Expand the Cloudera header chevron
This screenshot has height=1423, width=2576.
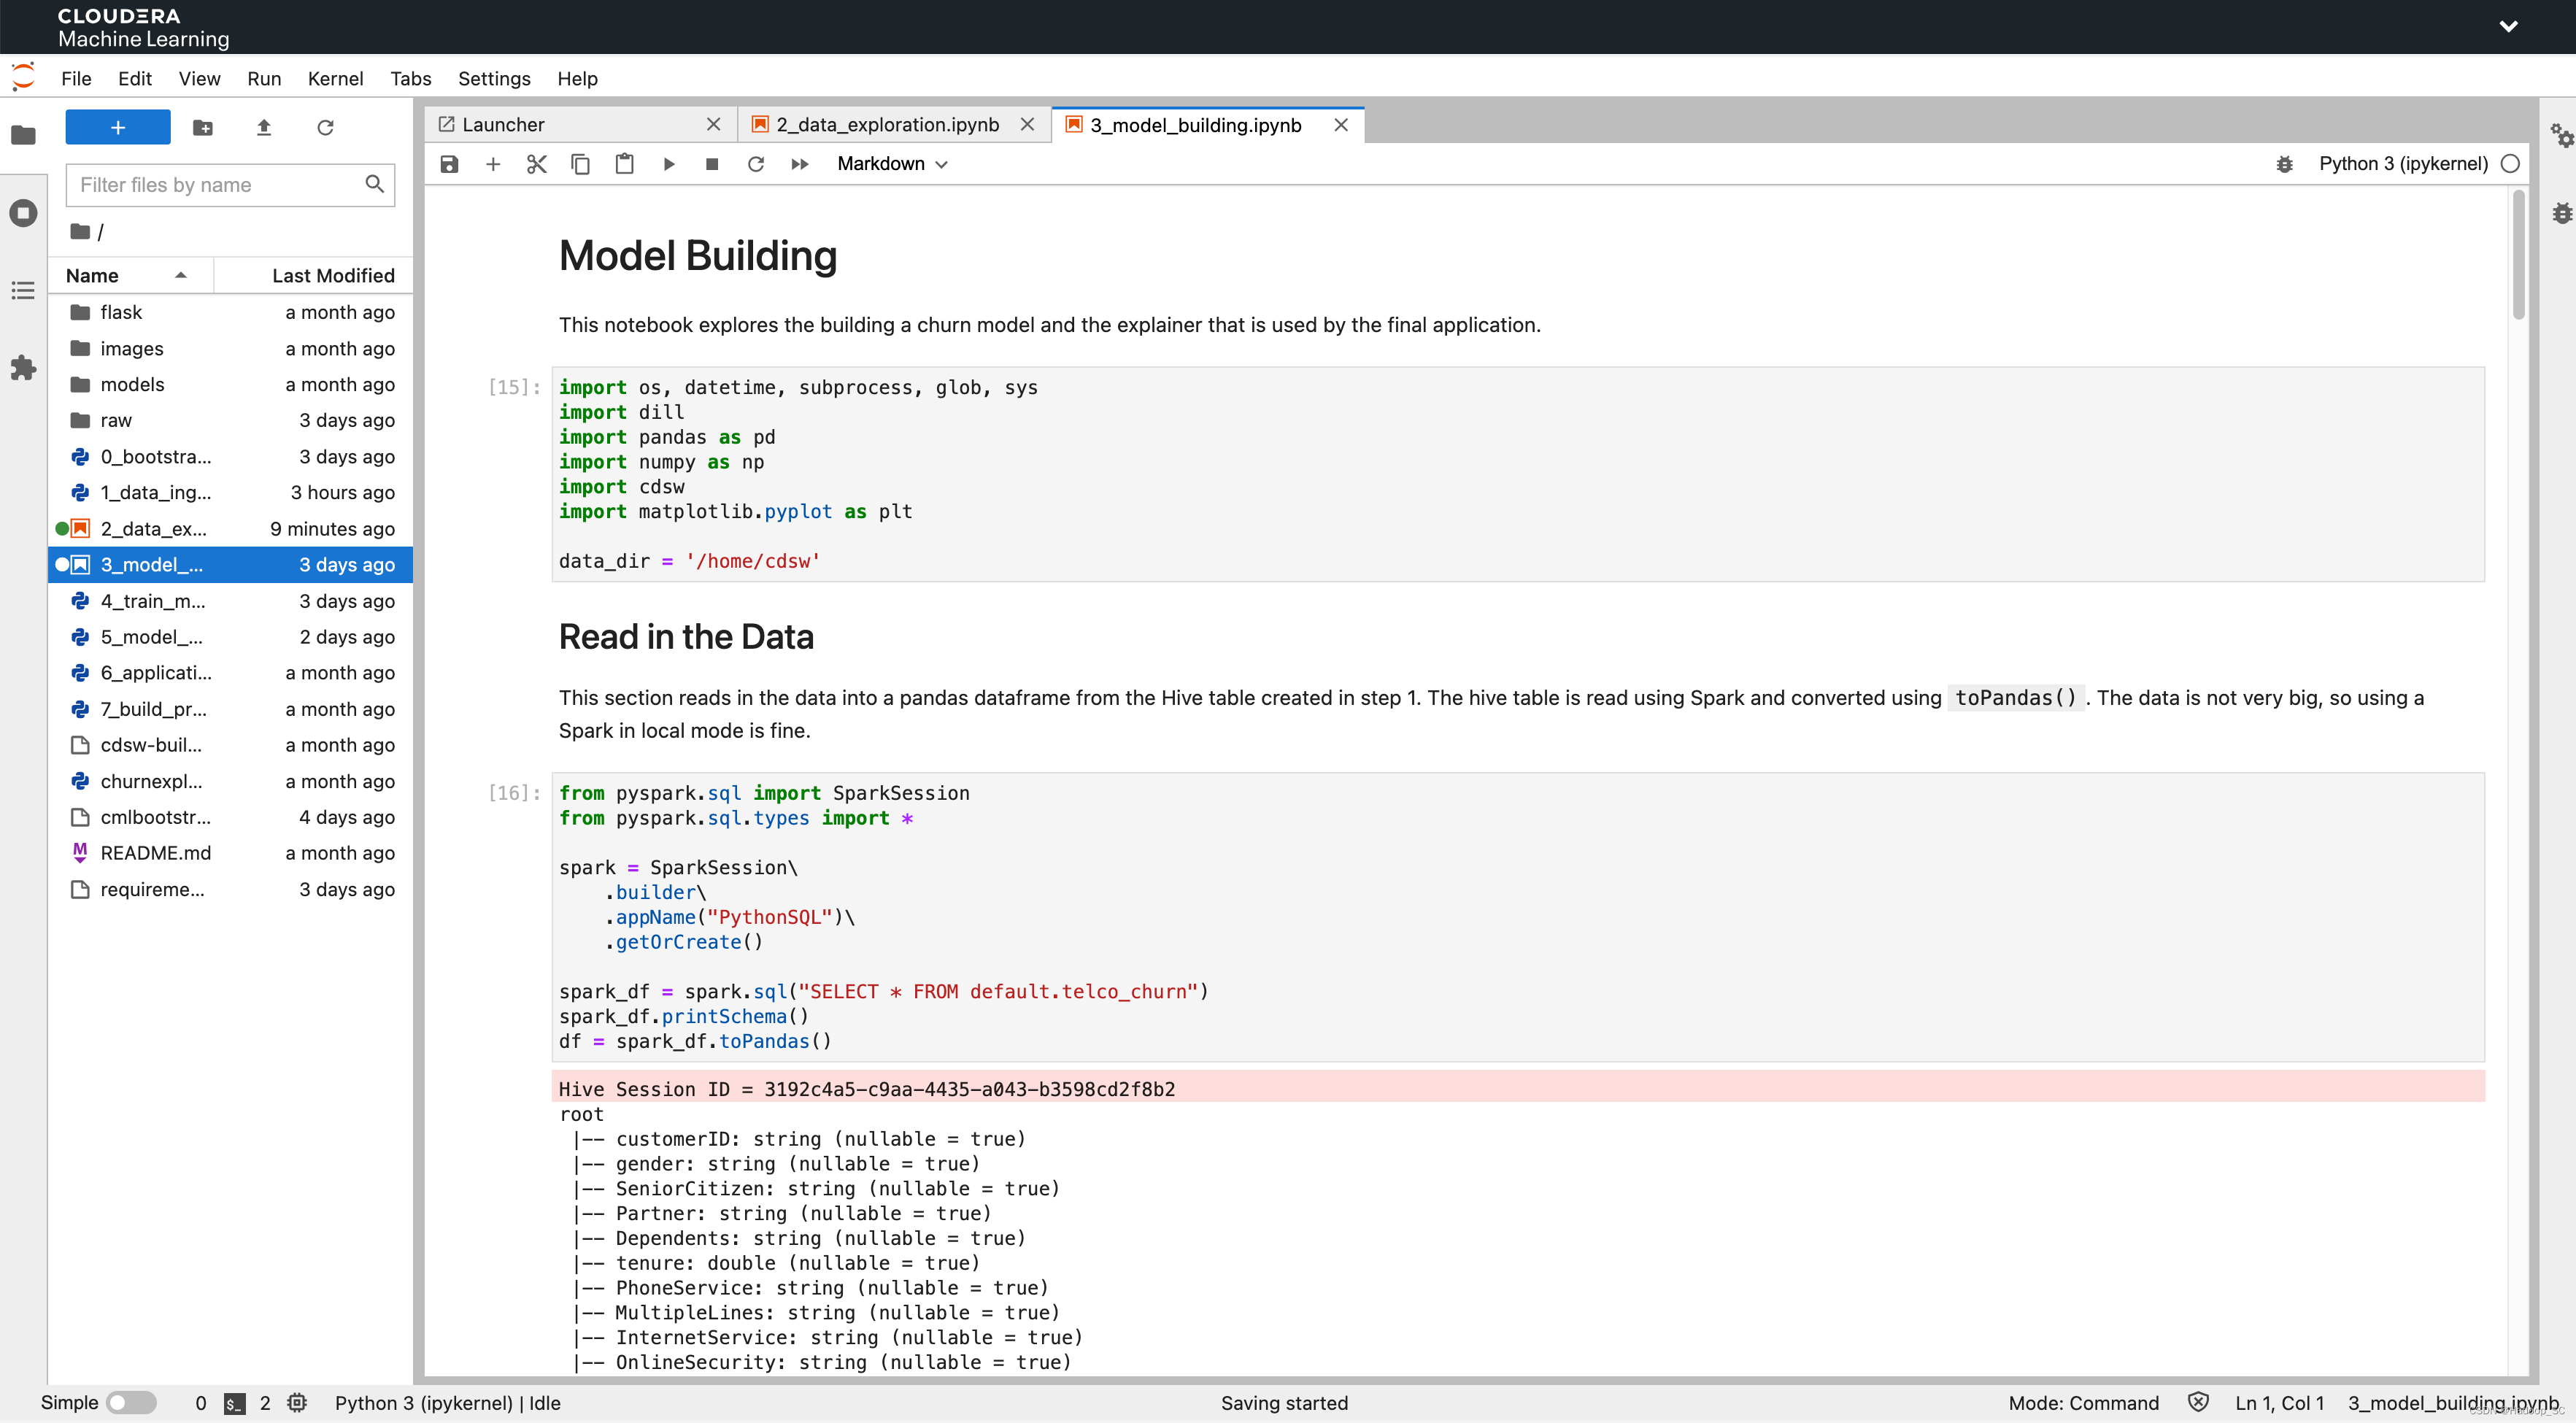click(2508, 27)
